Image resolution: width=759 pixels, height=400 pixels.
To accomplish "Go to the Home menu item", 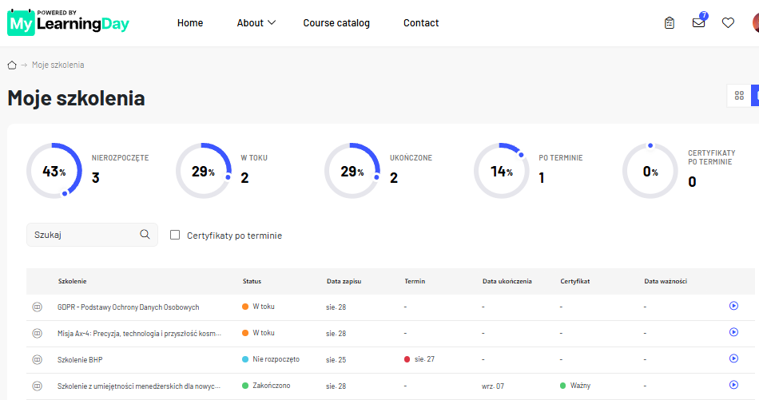I will coord(190,22).
